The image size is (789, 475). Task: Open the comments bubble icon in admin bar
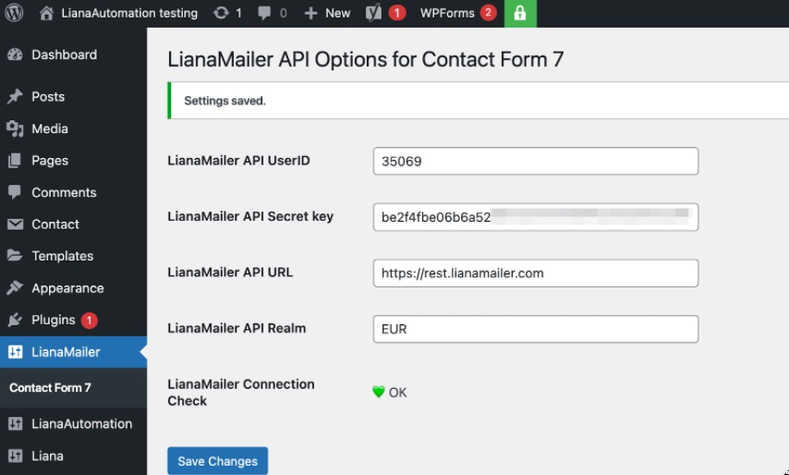click(x=264, y=13)
